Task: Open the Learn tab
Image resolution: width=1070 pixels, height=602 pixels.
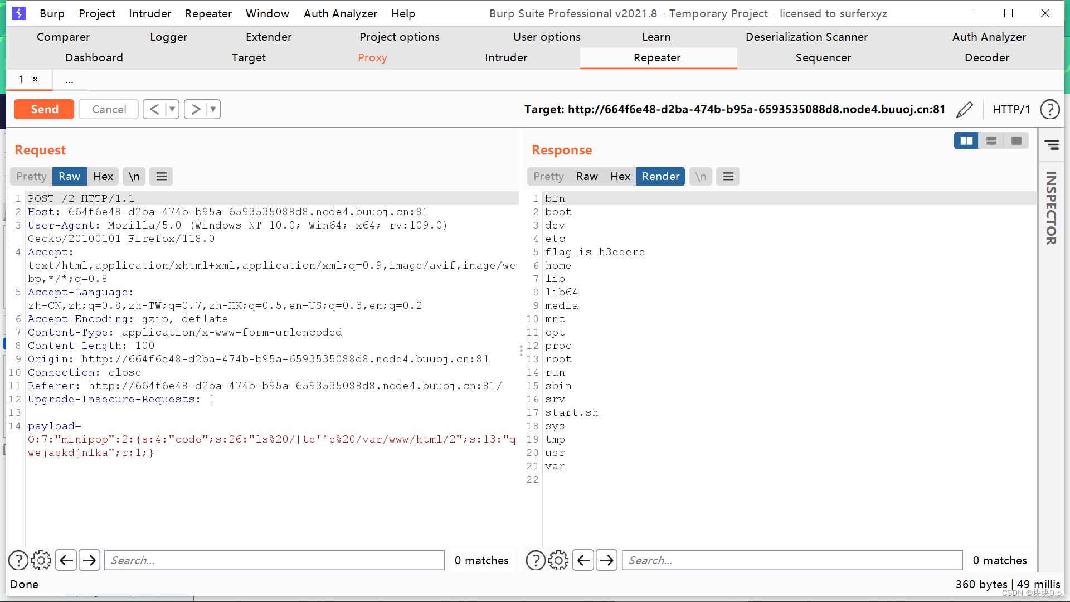Action: 656,37
